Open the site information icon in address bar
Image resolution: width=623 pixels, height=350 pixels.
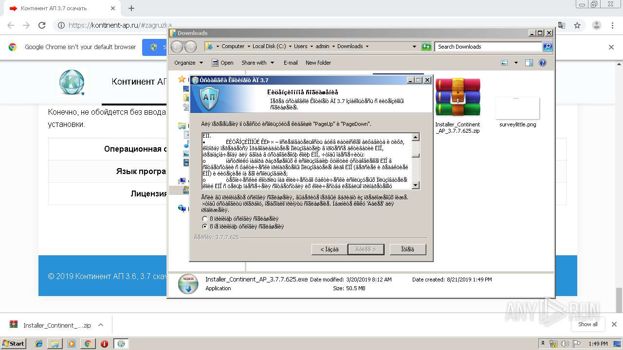click(x=61, y=25)
